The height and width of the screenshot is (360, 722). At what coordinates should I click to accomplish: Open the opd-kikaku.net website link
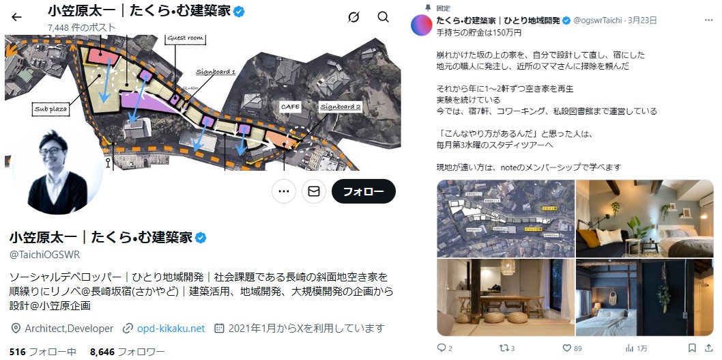(171, 329)
